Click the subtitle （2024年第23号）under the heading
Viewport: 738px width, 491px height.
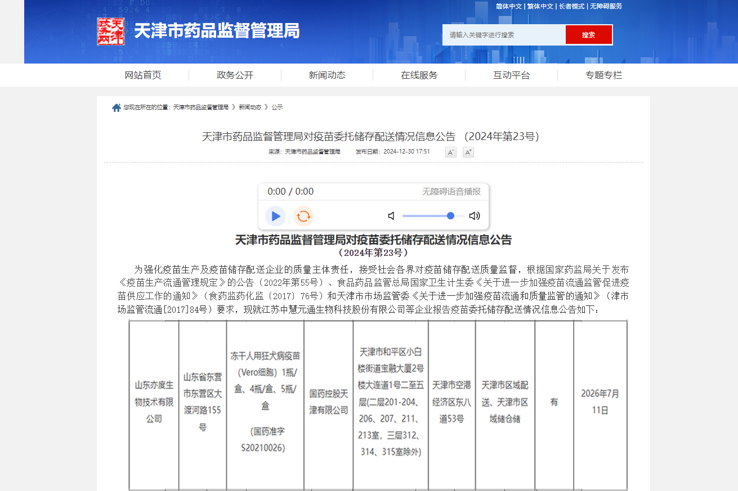click(373, 253)
